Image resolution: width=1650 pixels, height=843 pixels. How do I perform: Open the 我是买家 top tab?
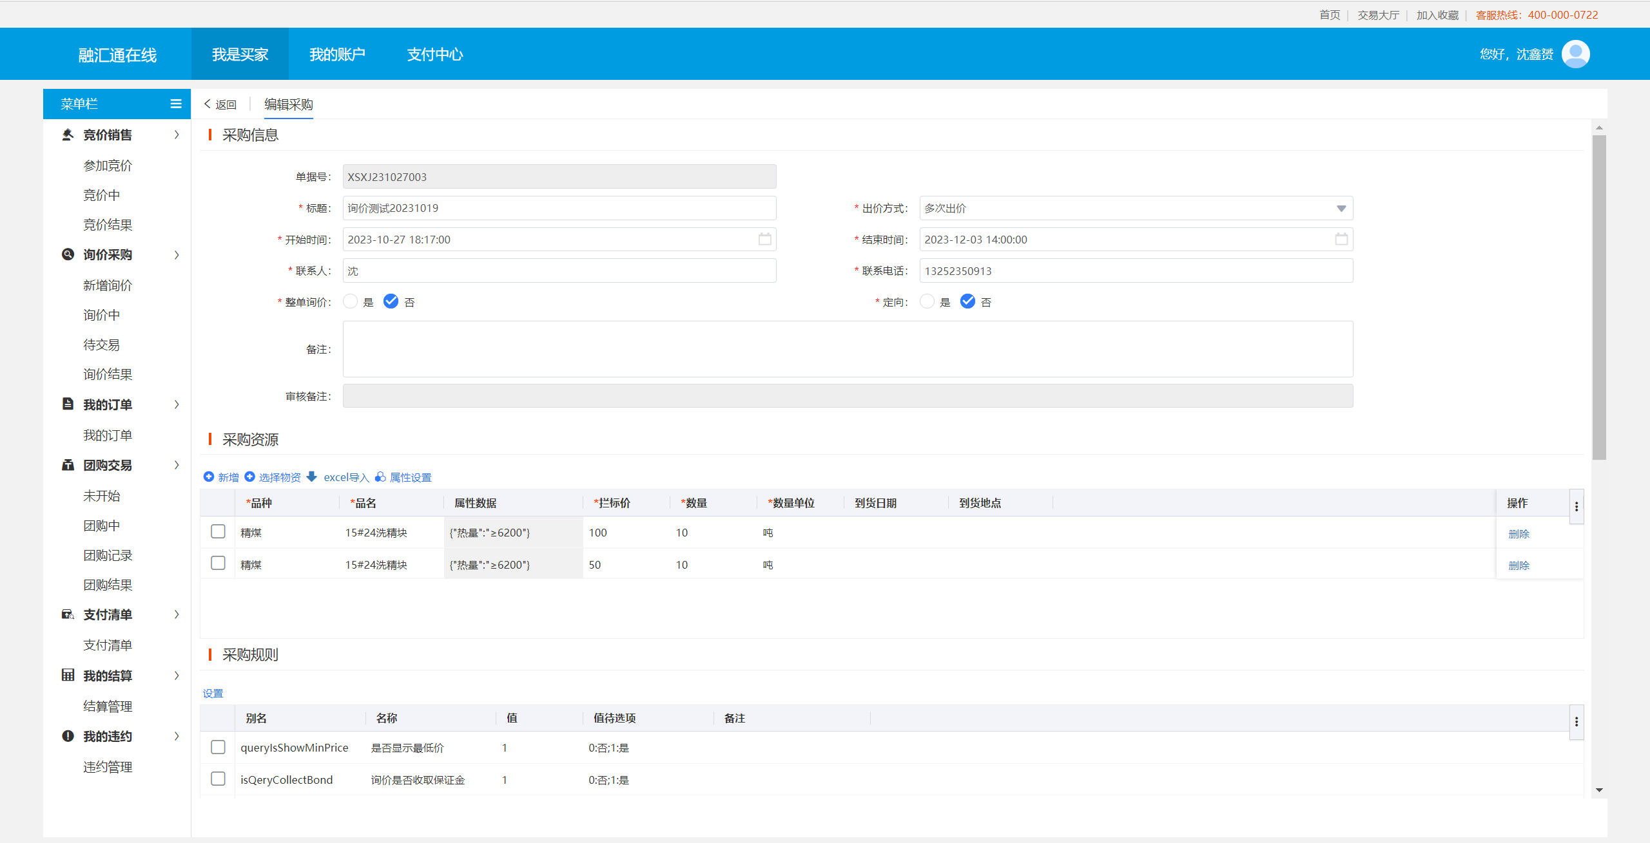(x=240, y=54)
